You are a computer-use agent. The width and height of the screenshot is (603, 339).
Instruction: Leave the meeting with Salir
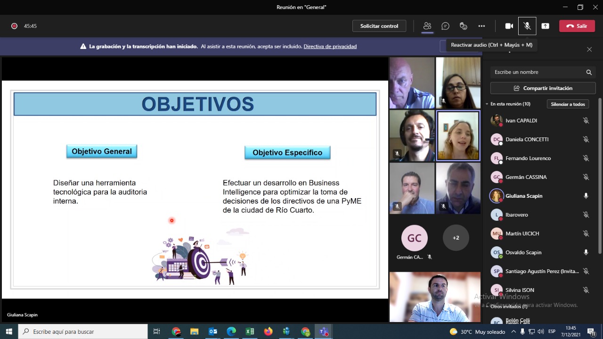577,26
